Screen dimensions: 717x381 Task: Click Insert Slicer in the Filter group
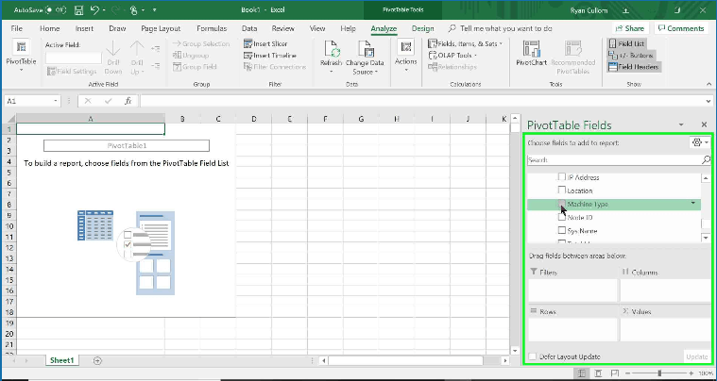265,43
